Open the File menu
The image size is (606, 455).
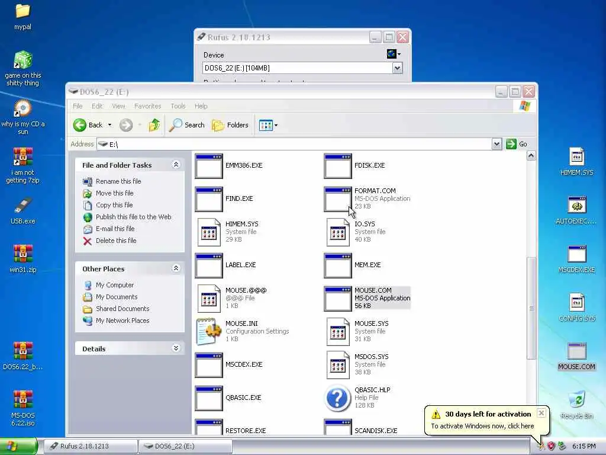(x=78, y=106)
